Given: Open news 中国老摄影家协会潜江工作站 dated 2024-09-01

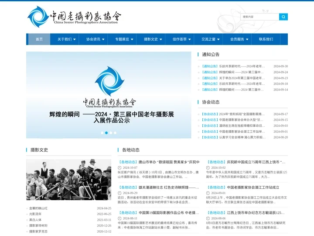Looking at the screenshot, I should [x=242, y=132].
